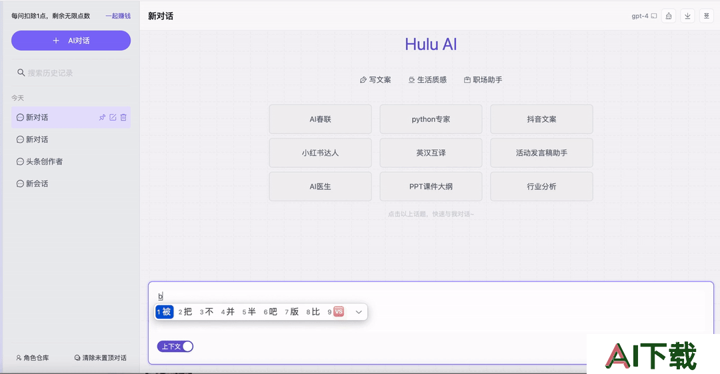Click the chat bubble icon beside 头条创作者

[x=20, y=162]
